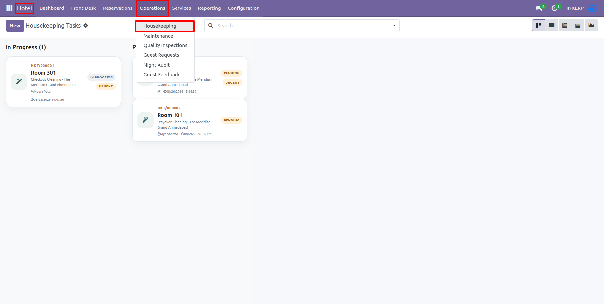Toggle the search options dropdown arrow

click(x=394, y=26)
